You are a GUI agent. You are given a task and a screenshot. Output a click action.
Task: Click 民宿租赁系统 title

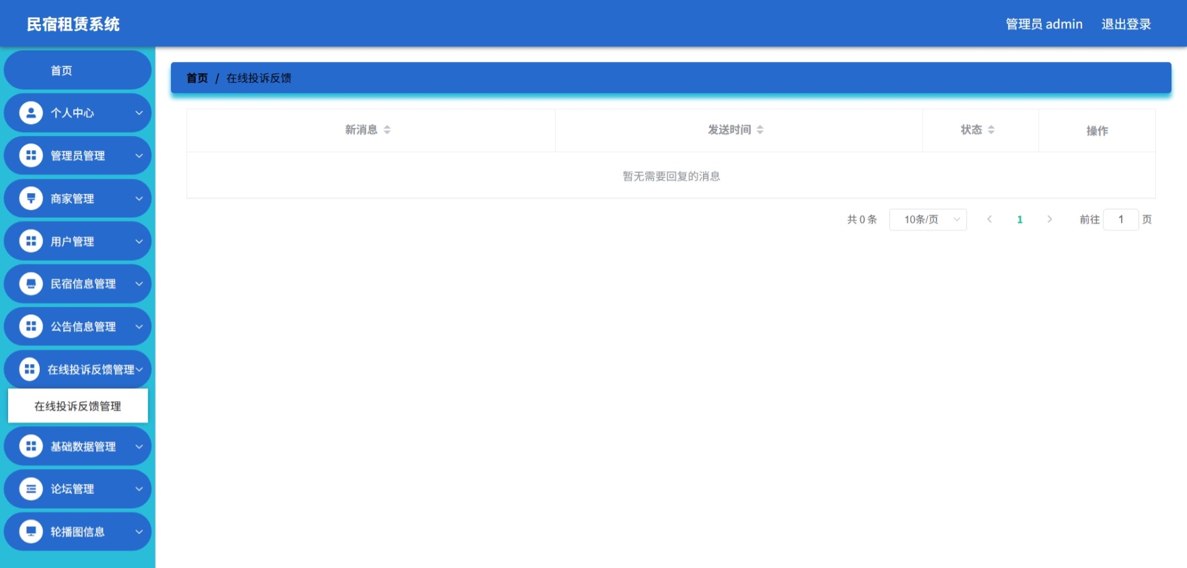pos(73,24)
